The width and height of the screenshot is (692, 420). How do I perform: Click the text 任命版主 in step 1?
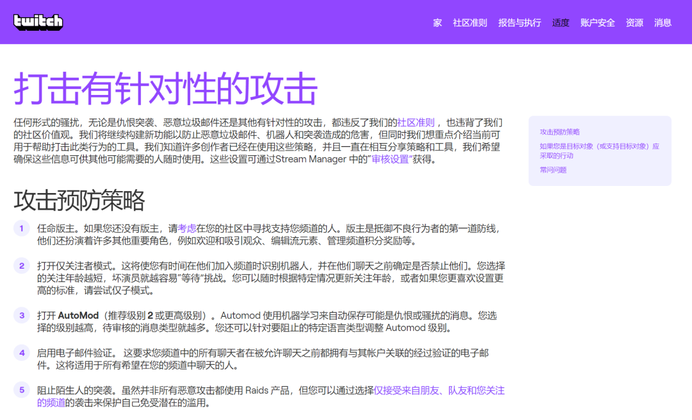(x=56, y=228)
